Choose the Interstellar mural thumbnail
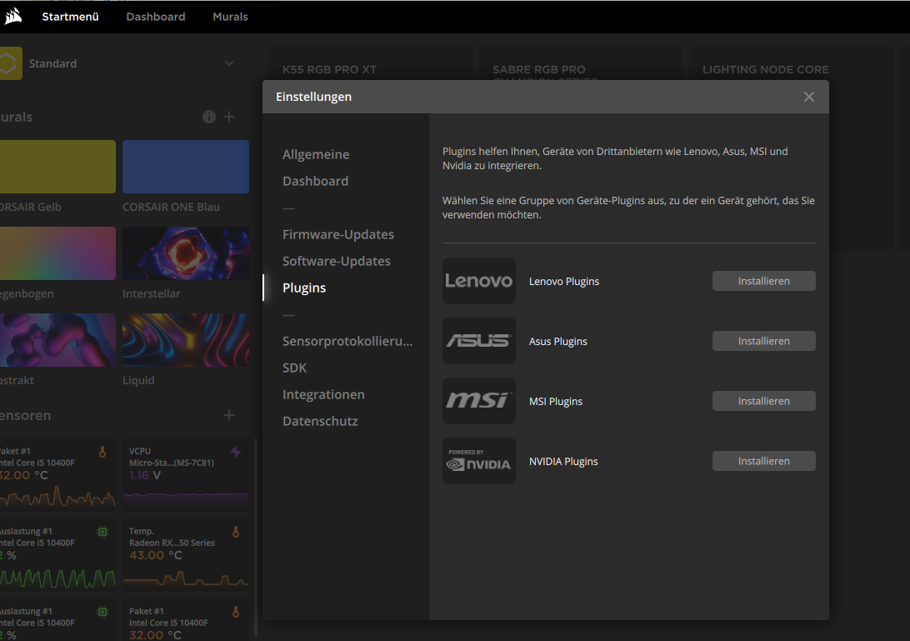 [x=186, y=253]
